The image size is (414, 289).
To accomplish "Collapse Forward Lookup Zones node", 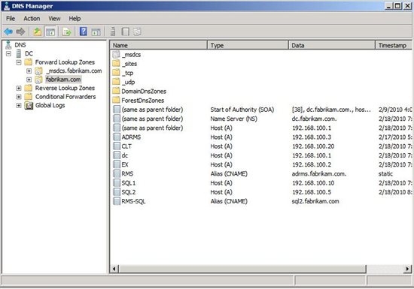I will coord(19,62).
